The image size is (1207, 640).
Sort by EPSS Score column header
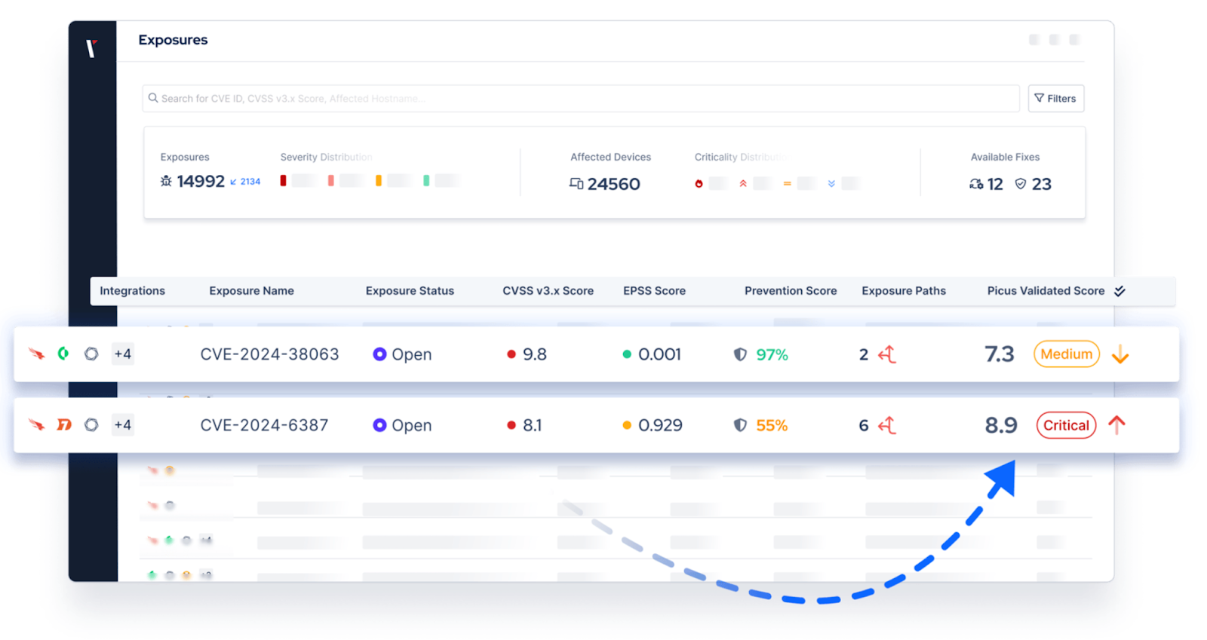(x=654, y=291)
